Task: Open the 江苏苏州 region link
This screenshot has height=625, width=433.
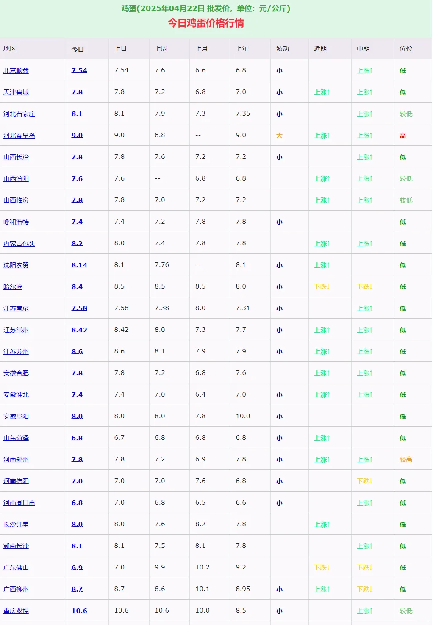Action: 16,352
